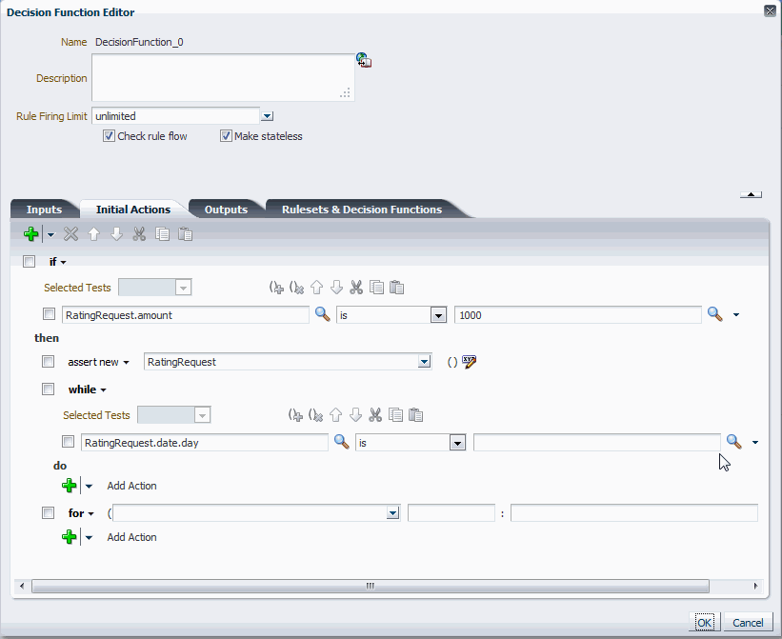Click the move down arrow in the main toolbar
This screenshot has width=782, height=639.
pyautogui.click(x=117, y=233)
